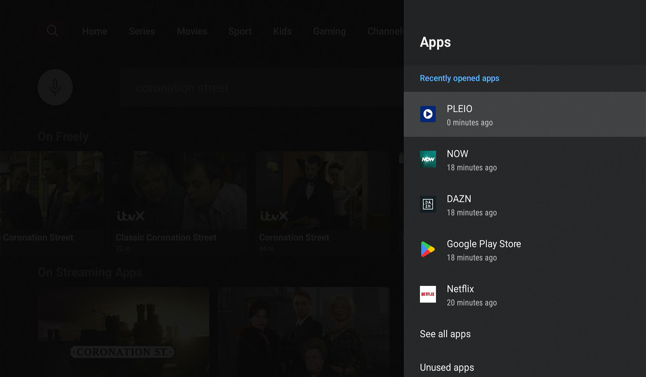
Task: Click the '20 minutes ago' text
Action: tap(472, 303)
